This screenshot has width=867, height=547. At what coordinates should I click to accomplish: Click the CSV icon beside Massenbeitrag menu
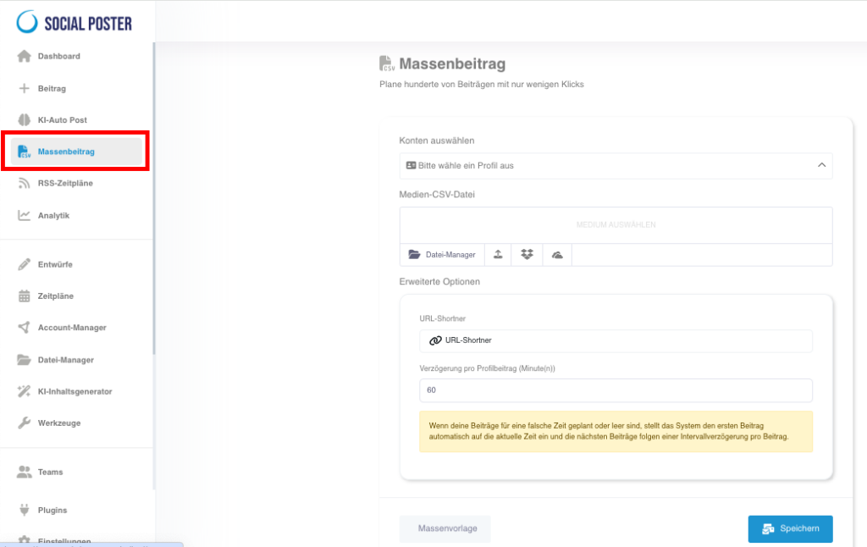point(24,152)
